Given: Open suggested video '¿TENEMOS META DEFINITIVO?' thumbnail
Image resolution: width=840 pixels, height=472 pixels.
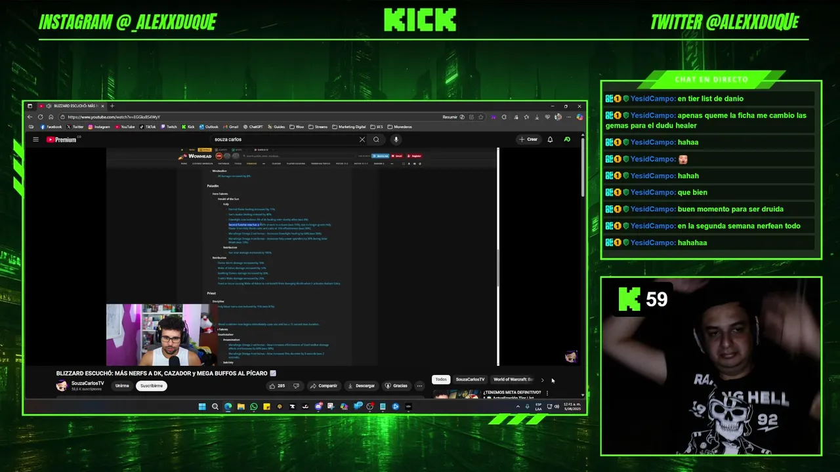Looking at the screenshot, I should point(455,393).
